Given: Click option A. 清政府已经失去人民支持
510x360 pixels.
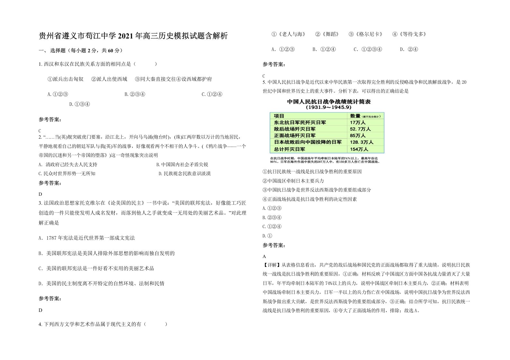Looking at the screenshot, I should pyautogui.click(x=68, y=165).
